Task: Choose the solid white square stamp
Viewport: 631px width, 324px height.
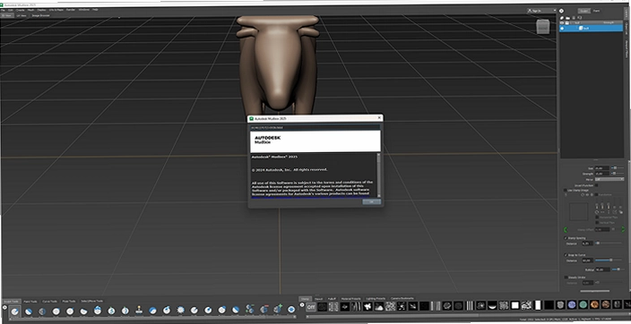Action: click(x=515, y=306)
